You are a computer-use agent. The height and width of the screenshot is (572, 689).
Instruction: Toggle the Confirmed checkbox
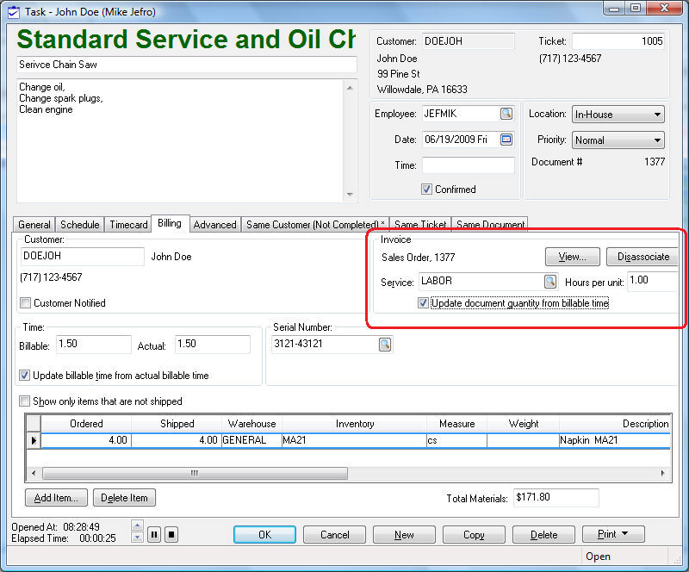click(426, 190)
